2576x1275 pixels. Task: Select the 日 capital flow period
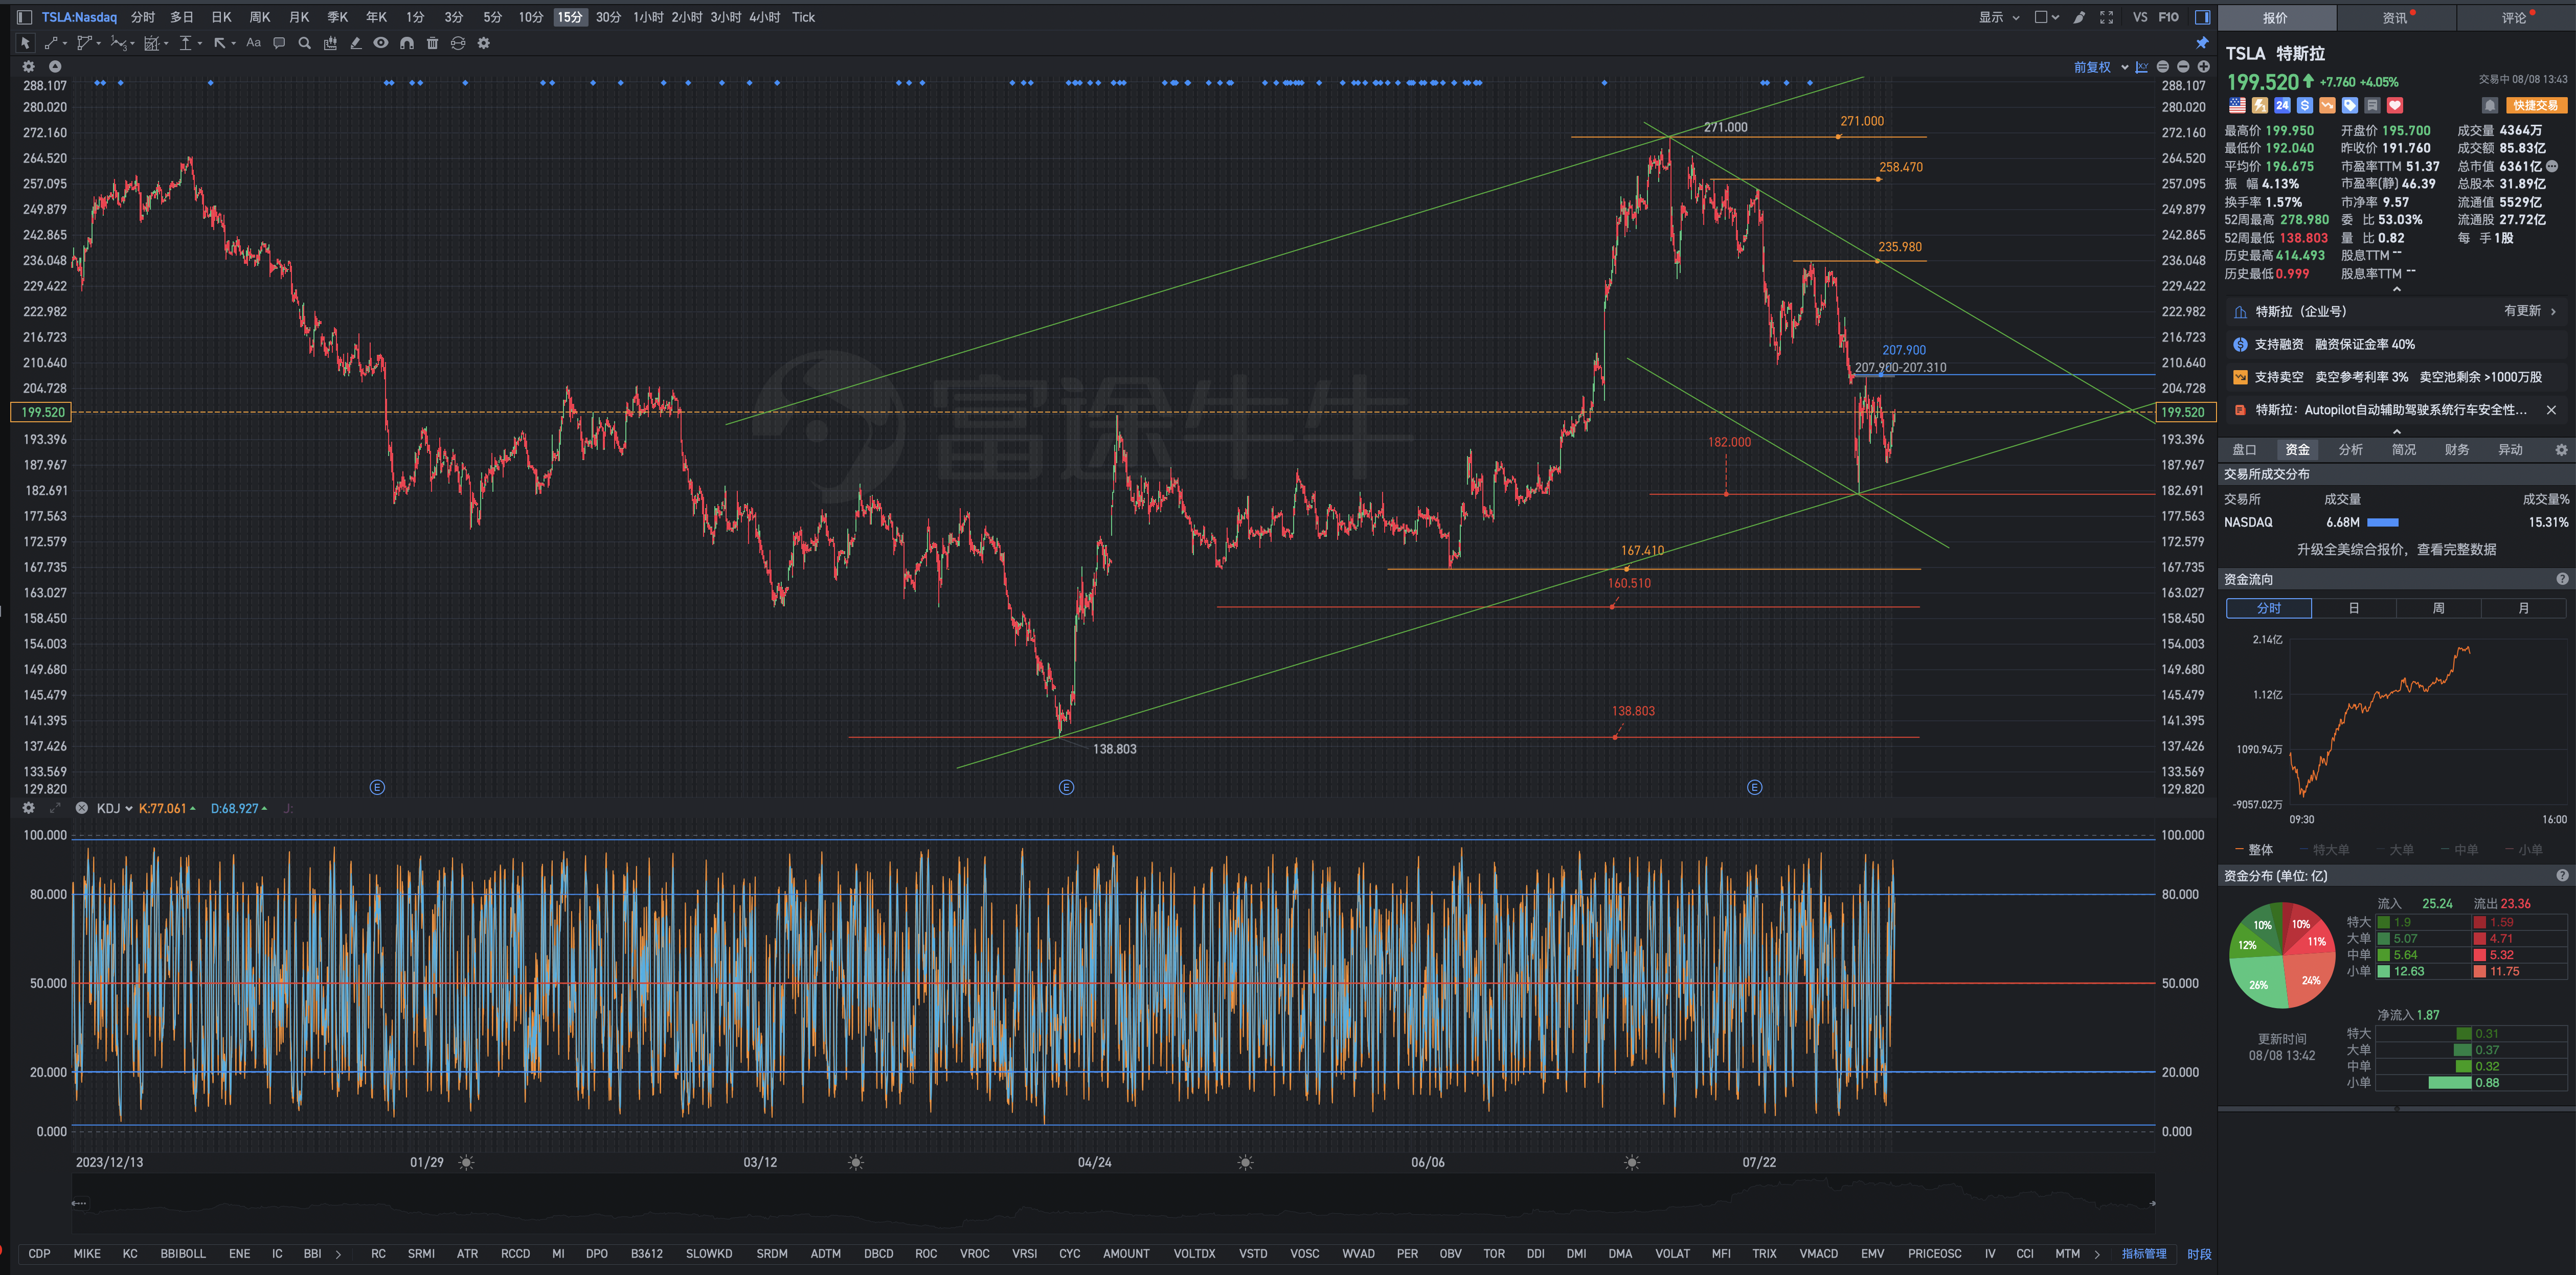pyautogui.click(x=2353, y=608)
